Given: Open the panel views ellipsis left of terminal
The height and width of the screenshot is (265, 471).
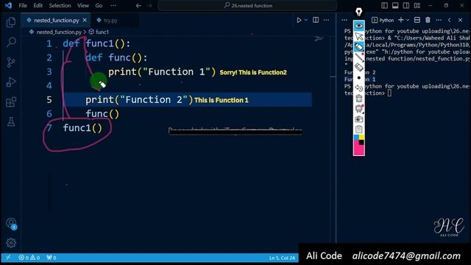Looking at the screenshot, I should [344, 20].
